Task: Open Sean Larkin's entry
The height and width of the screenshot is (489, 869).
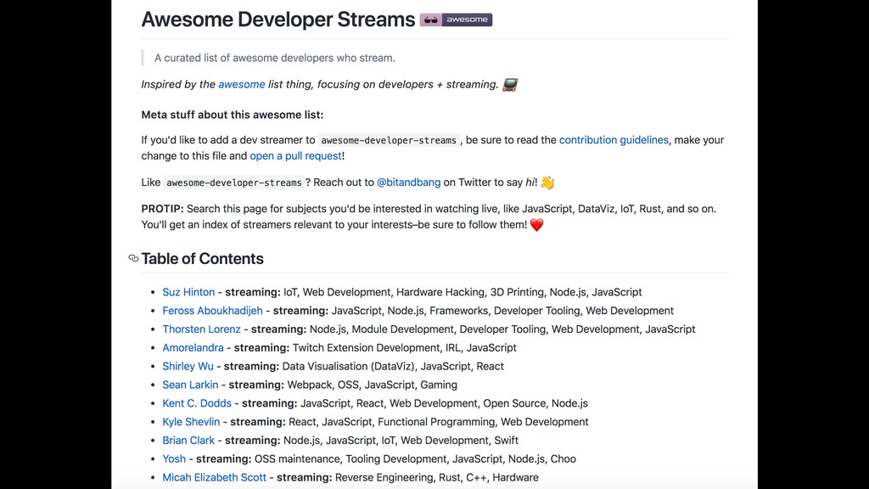Action: [190, 385]
